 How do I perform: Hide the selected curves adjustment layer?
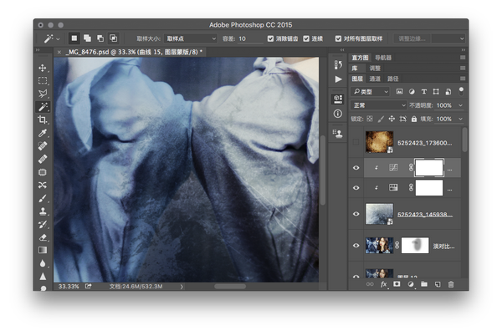pos(356,168)
